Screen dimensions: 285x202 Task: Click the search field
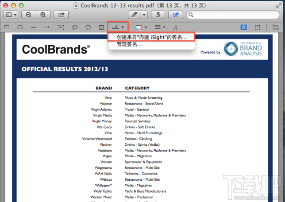click(x=233, y=15)
